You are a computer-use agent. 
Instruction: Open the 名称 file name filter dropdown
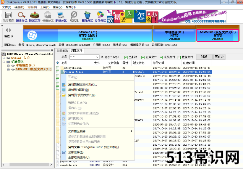[97, 57]
